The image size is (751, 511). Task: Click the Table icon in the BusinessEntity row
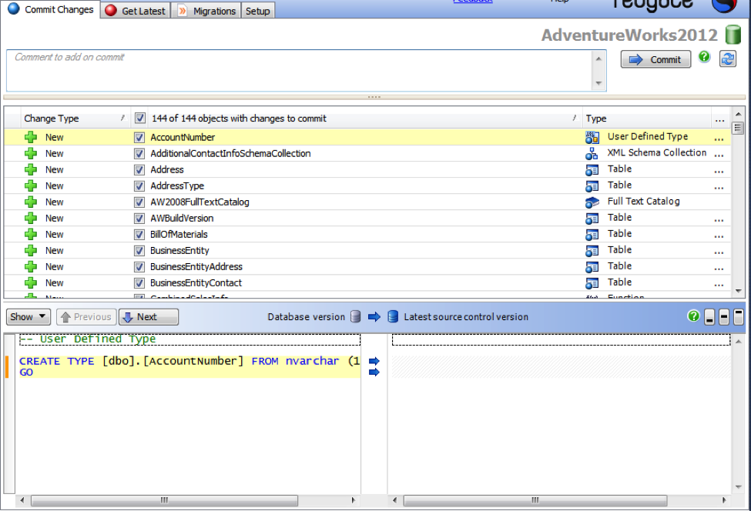(x=592, y=251)
